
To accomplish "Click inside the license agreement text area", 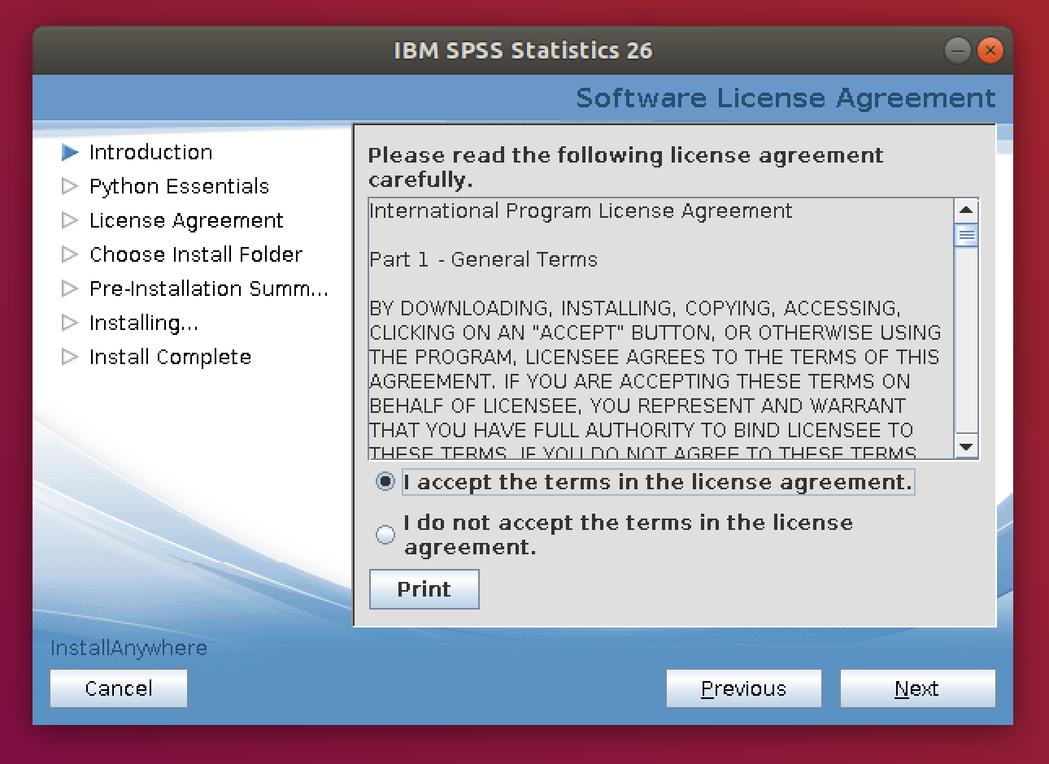I will pyautogui.click(x=659, y=358).
